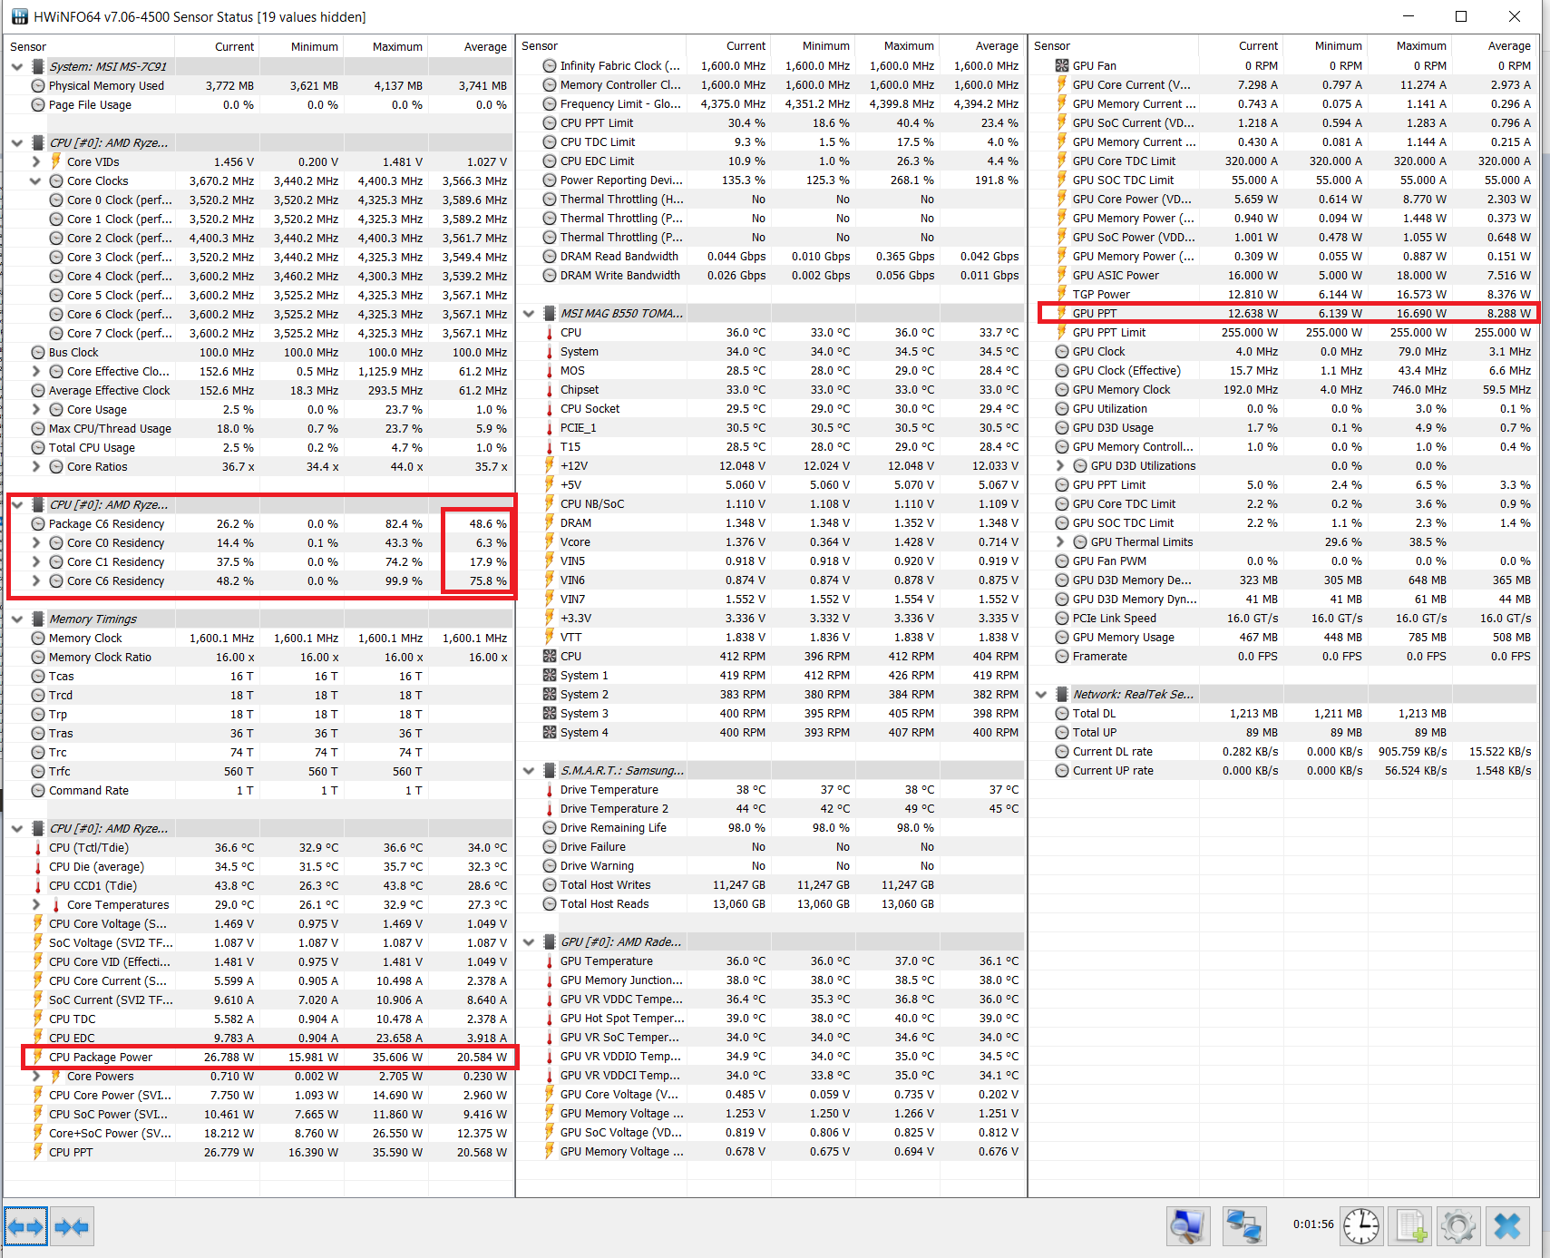Click the chip icon beside Network: RealTek
The image size is (1550, 1258).
1062,694
